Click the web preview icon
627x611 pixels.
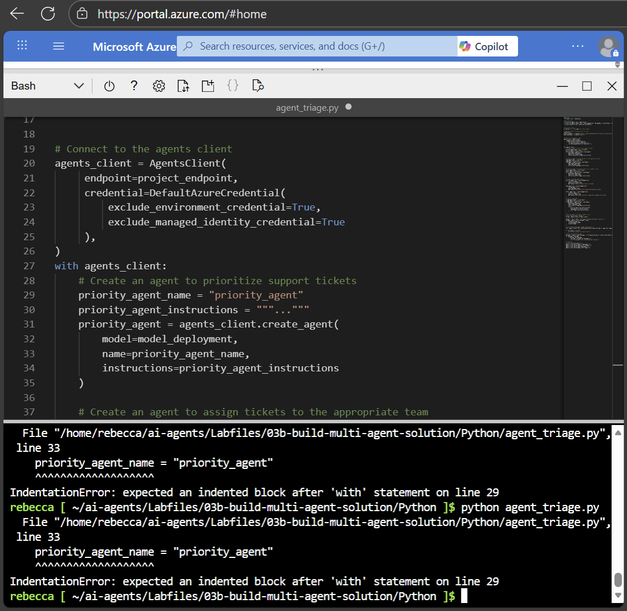[257, 86]
